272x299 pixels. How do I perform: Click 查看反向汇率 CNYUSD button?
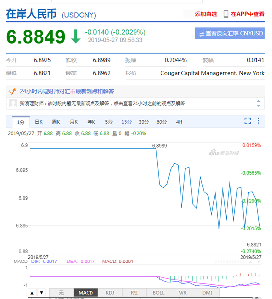point(229,33)
